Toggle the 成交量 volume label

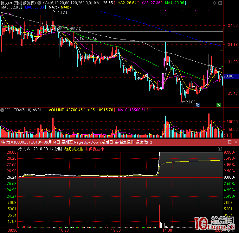click(x=78, y=149)
